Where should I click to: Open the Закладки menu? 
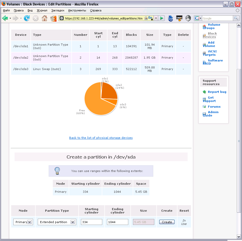coord(58,10)
